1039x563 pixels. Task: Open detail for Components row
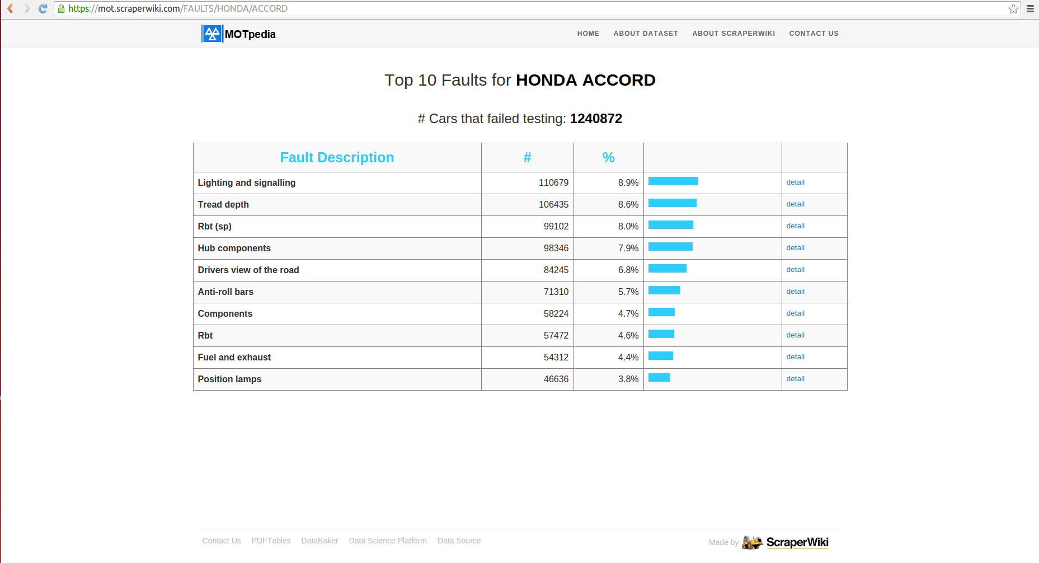[x=795, y=313]
